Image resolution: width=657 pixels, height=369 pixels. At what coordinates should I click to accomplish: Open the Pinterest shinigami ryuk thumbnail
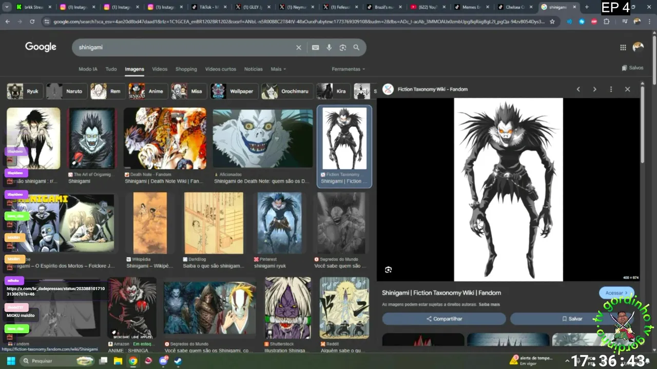pyautogui.click(x=279, y=223)
